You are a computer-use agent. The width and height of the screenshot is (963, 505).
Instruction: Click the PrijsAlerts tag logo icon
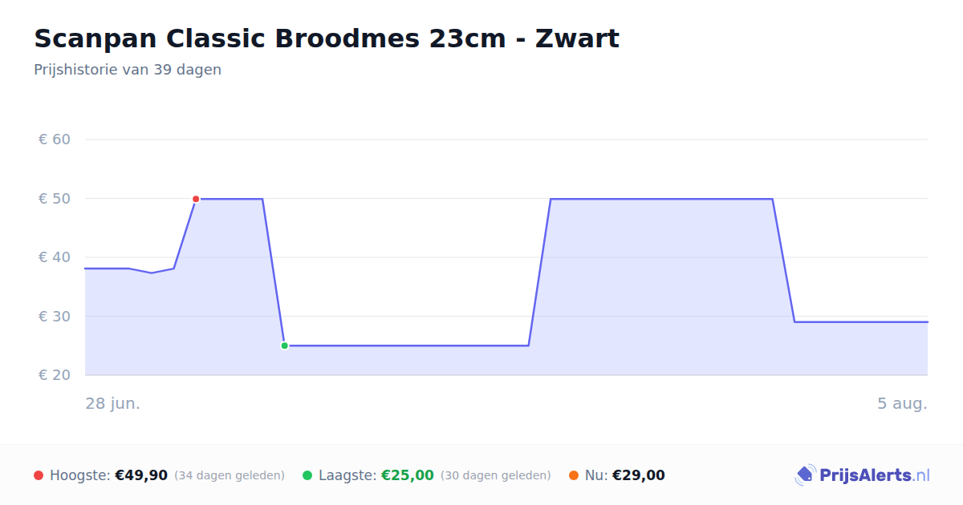pos(806,475)
